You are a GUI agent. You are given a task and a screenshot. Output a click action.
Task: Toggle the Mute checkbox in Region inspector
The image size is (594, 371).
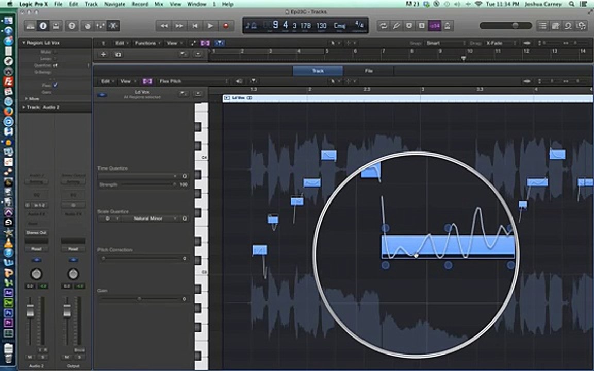(55, 52)
